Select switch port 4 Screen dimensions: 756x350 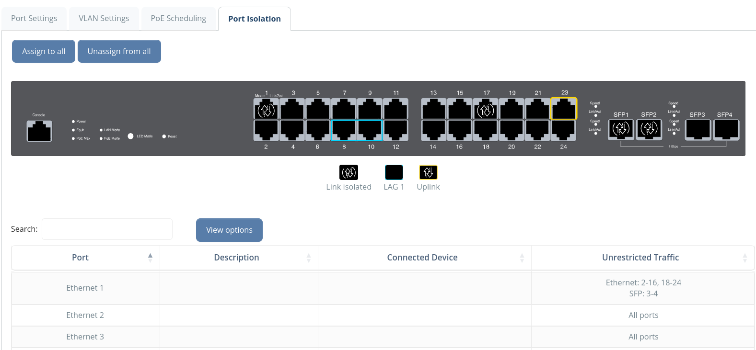point(292,130)
